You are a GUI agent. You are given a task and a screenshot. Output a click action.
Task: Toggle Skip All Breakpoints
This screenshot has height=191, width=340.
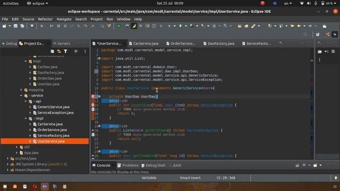[41, 26]
